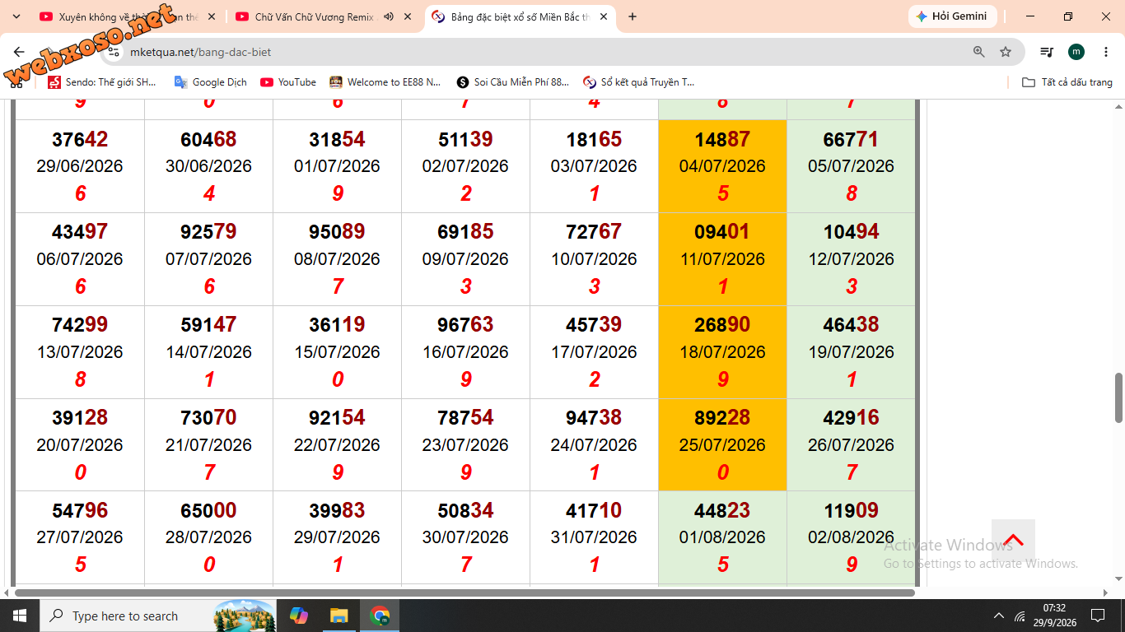Open the page zoom magnifier icon
The height and width of the screenshot is (632, 1125).
point(979,52)
